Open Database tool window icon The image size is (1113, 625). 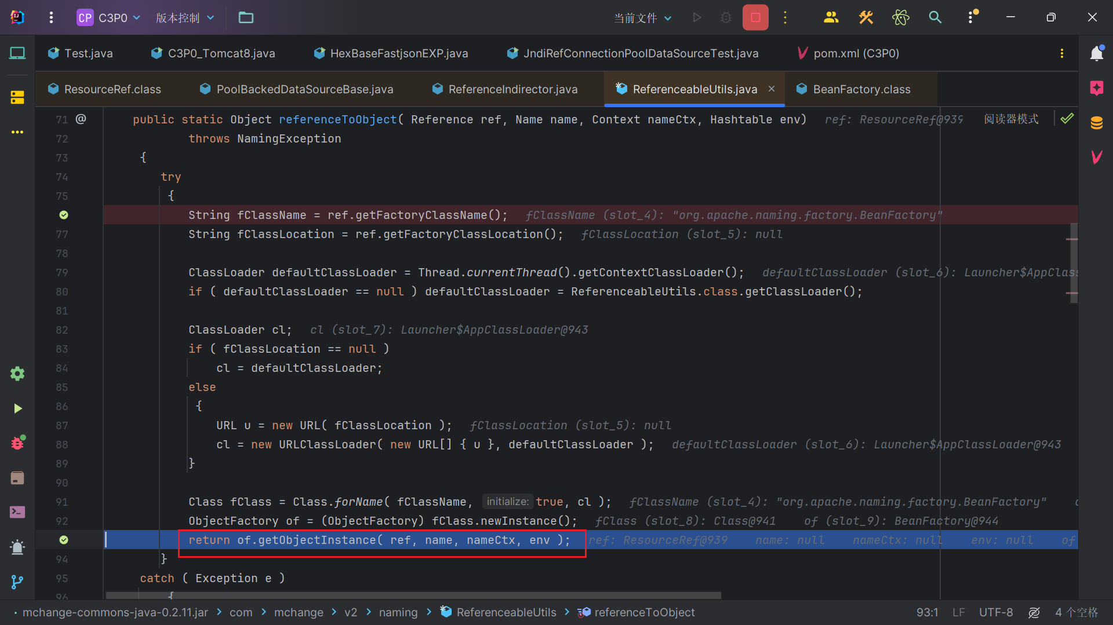(x=1096, y=123)
